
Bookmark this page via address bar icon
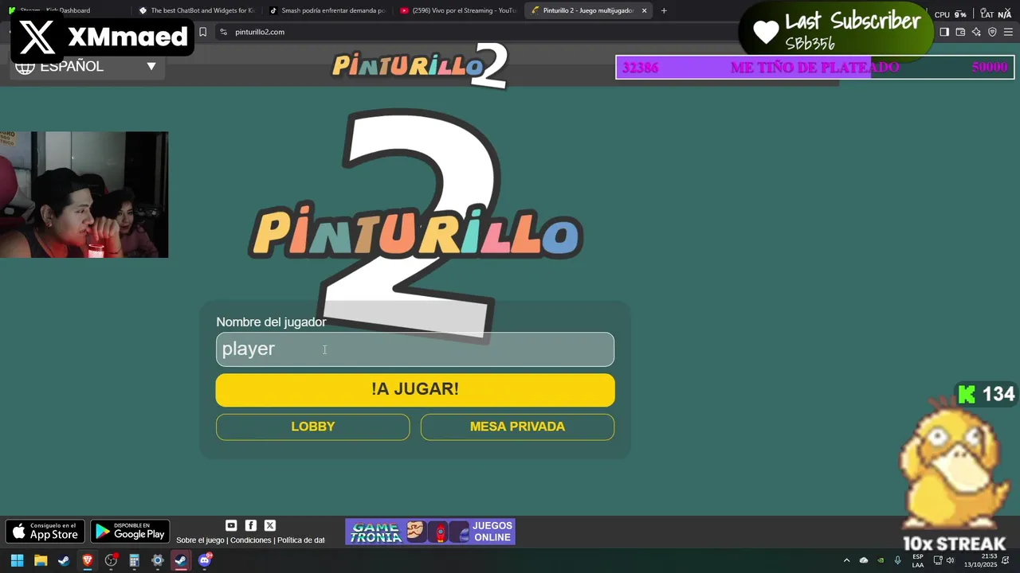202,32
